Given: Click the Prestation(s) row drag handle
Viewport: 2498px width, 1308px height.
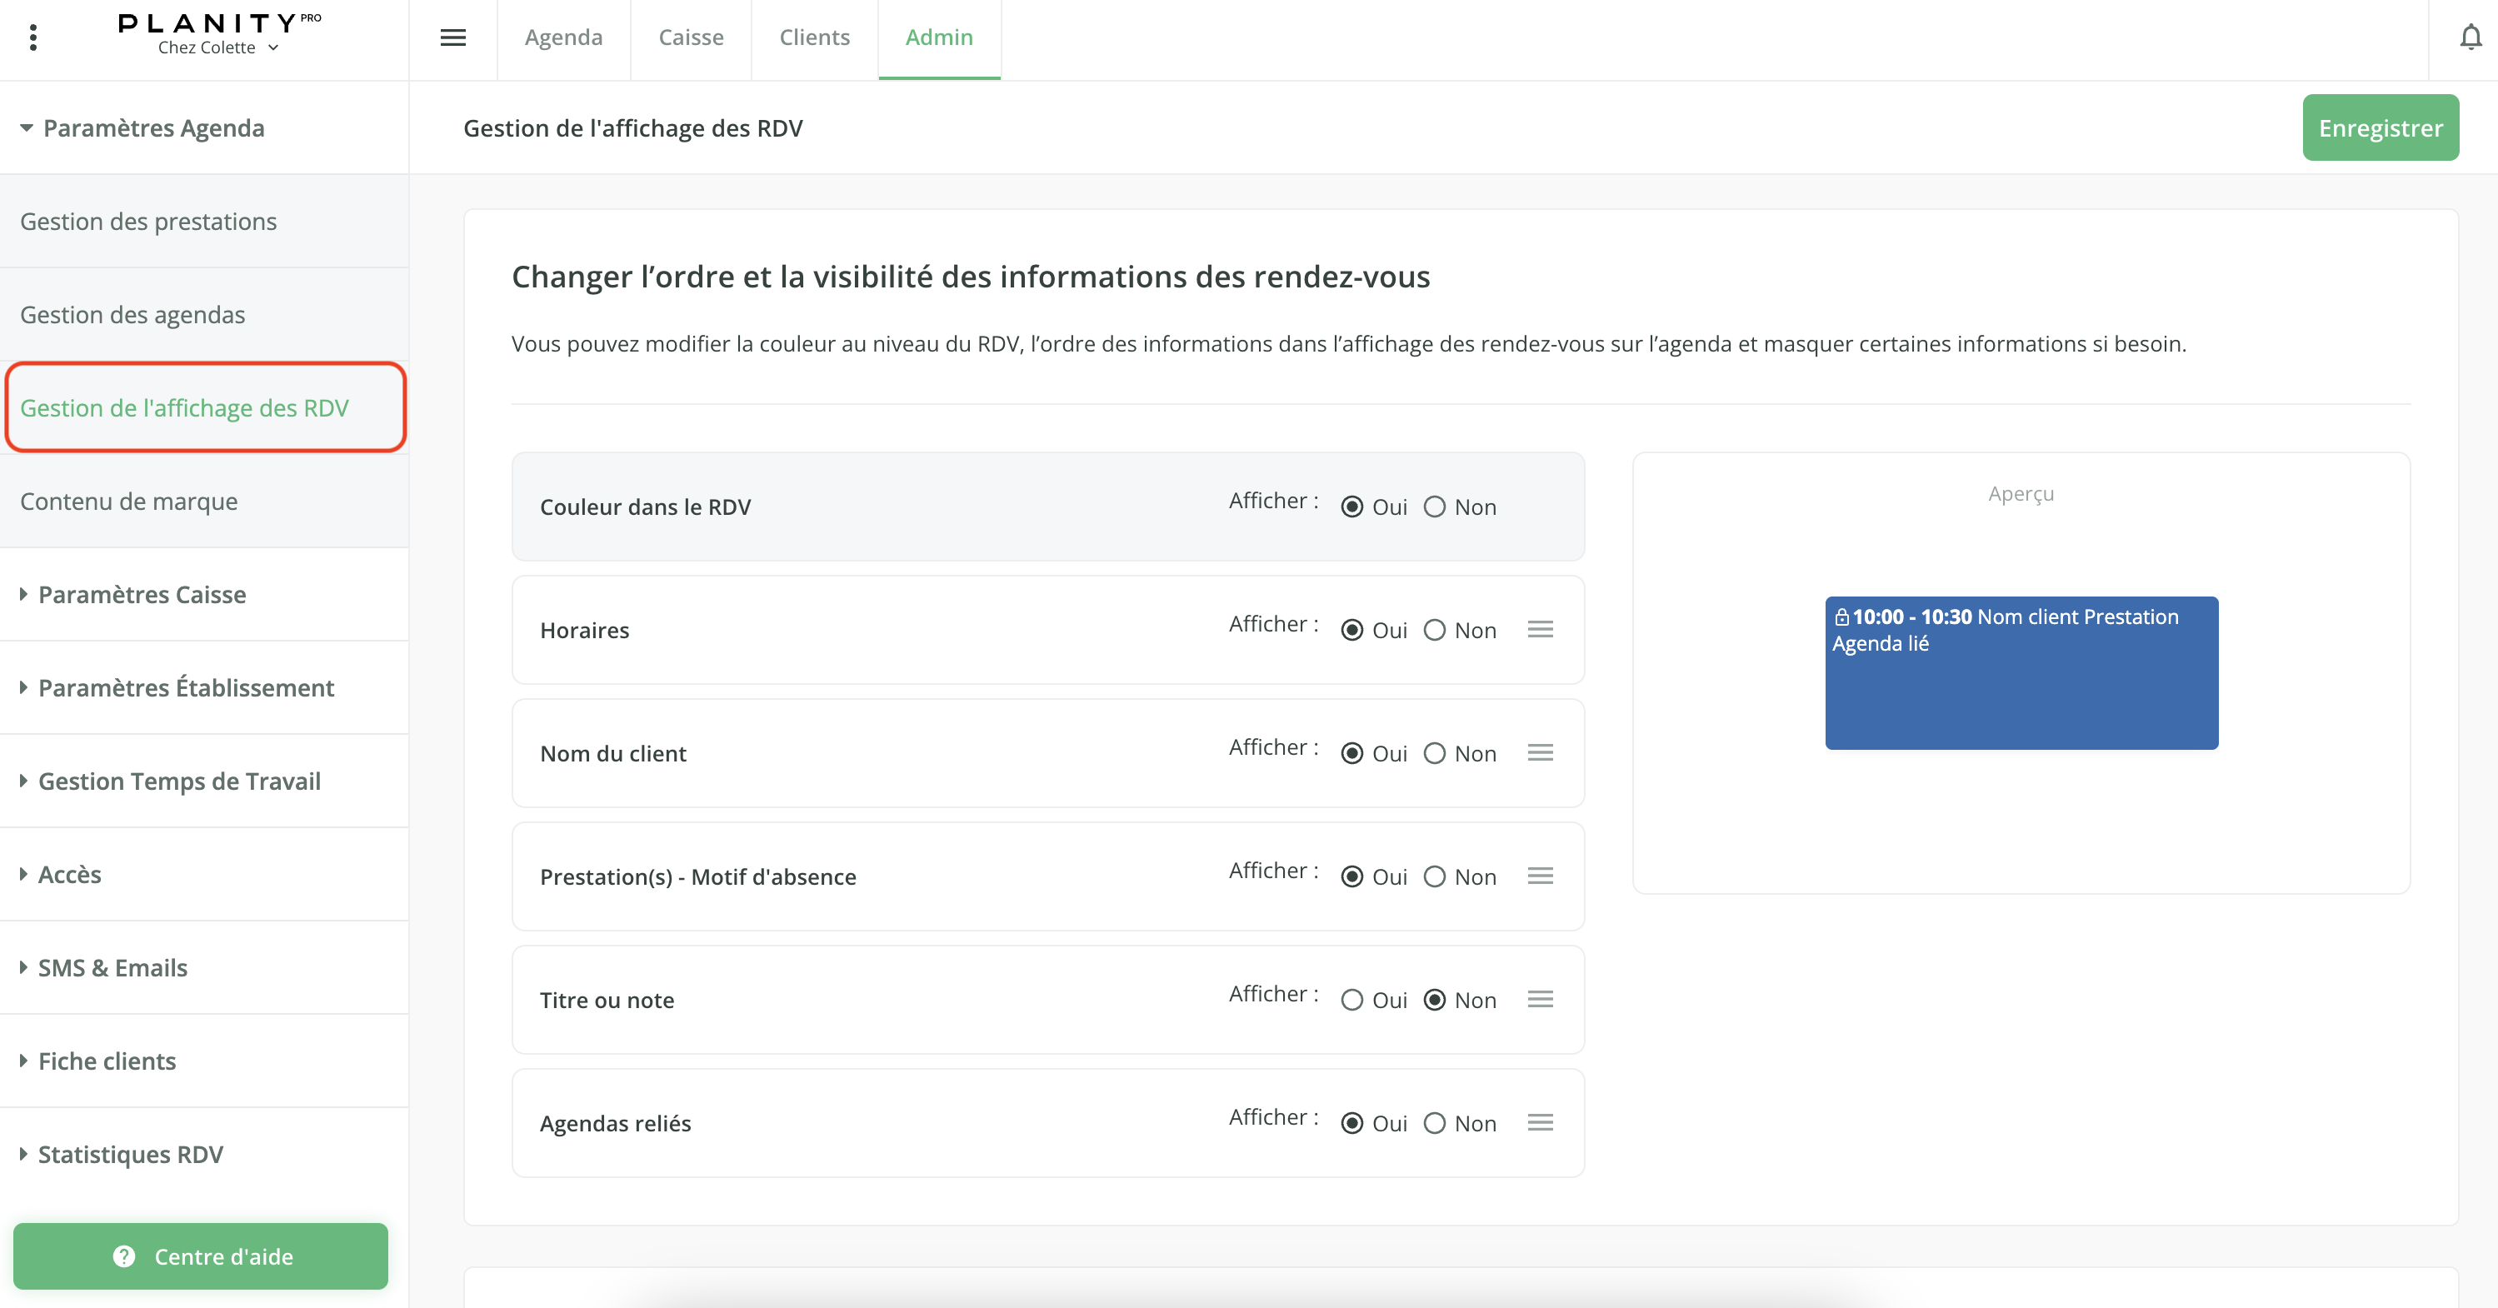Looking at the screenshot, I should (1540, 876).
